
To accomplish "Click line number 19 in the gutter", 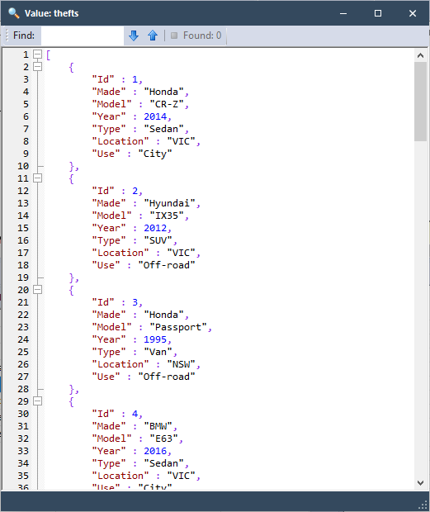I will coord(23,277).
